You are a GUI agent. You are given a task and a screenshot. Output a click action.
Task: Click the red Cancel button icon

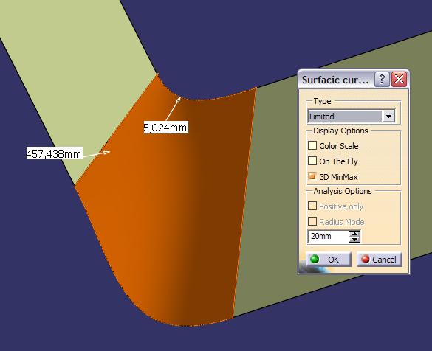[366, 259]
